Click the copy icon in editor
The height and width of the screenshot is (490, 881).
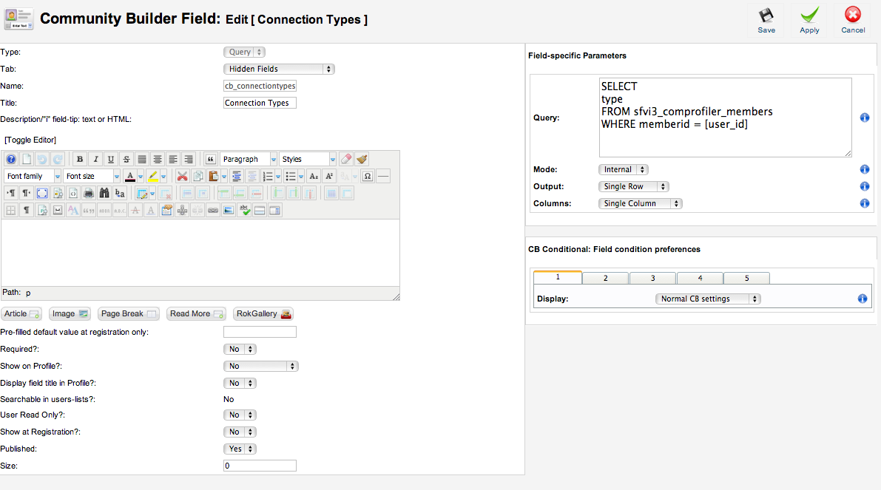(x=198, y=176)
